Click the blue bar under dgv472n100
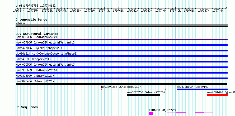The height and width of the screenshot is (116, 235). [x=202, y=89]
